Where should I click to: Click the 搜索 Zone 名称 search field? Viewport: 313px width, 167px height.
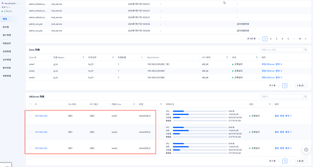pos(282,50)
